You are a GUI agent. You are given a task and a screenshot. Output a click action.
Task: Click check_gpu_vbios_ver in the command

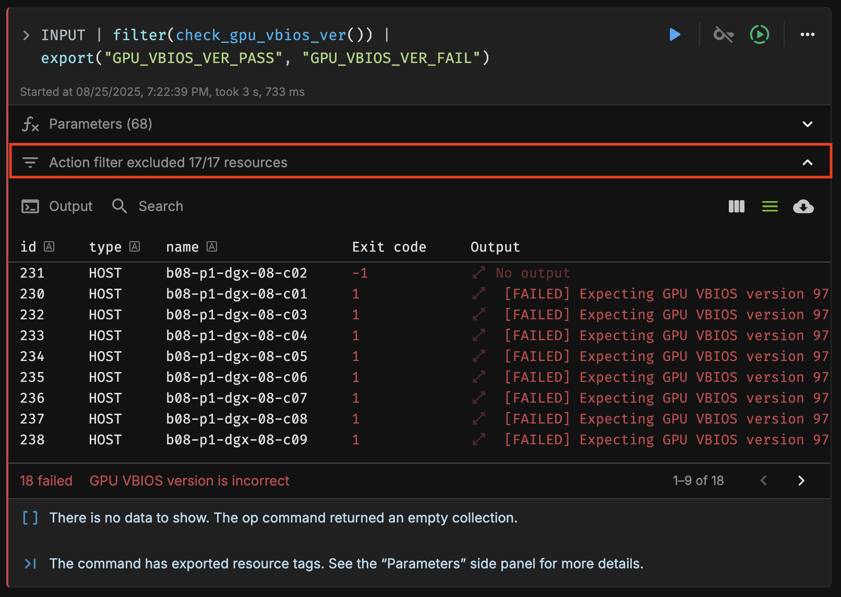tap(261, 35)
